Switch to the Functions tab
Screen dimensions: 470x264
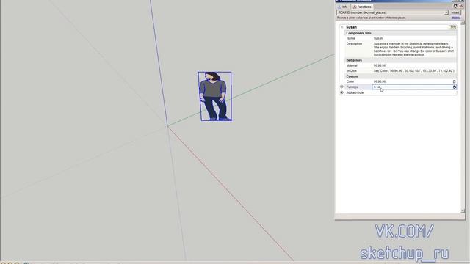362,7
